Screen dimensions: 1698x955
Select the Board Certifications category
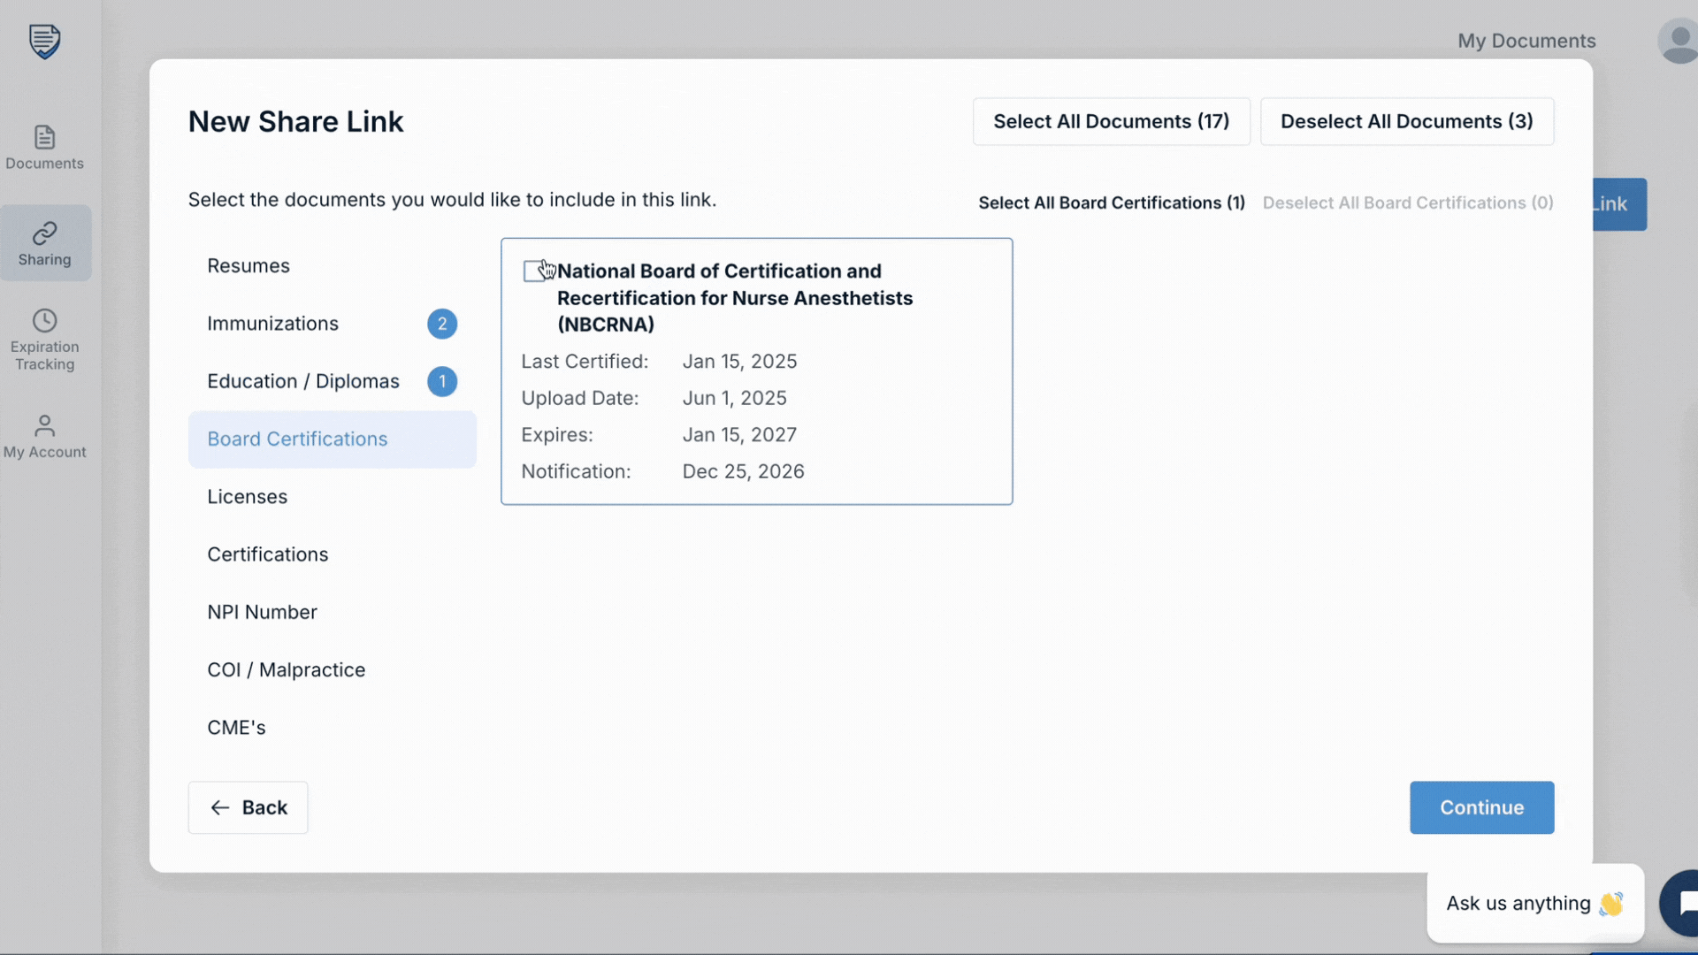[x=333, y=439]
